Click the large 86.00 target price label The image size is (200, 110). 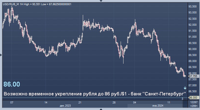pyautogui.click(x=12, y=84)
